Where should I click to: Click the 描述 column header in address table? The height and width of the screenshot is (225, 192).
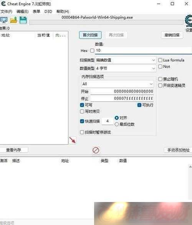tap(16, 161)
